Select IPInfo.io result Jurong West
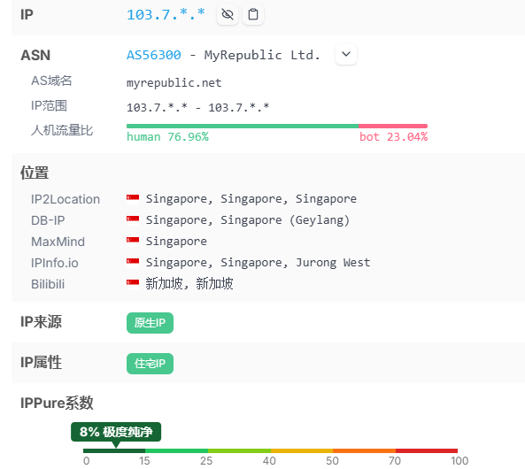Screen dimensions: 525x469 tap(259, 263)
